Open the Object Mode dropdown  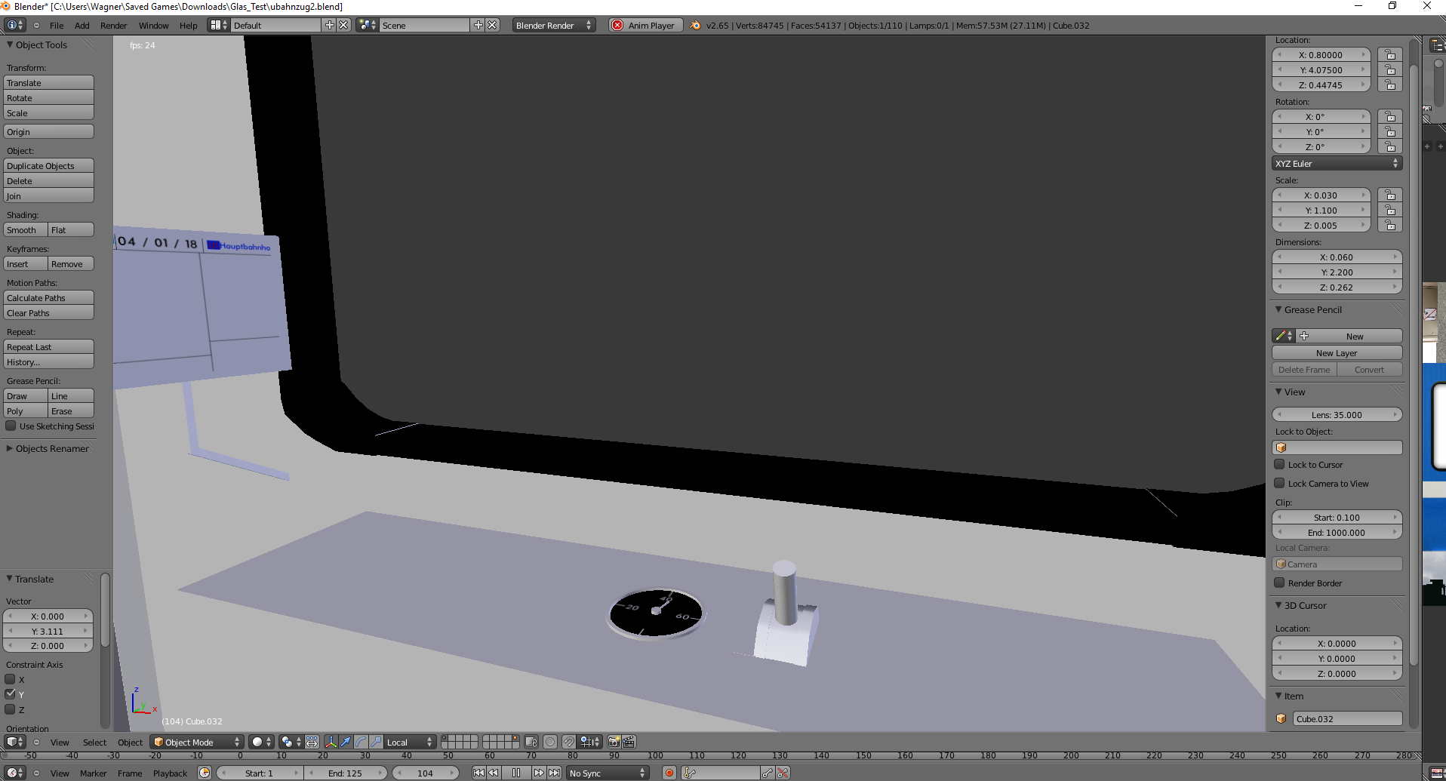(197, 742)
